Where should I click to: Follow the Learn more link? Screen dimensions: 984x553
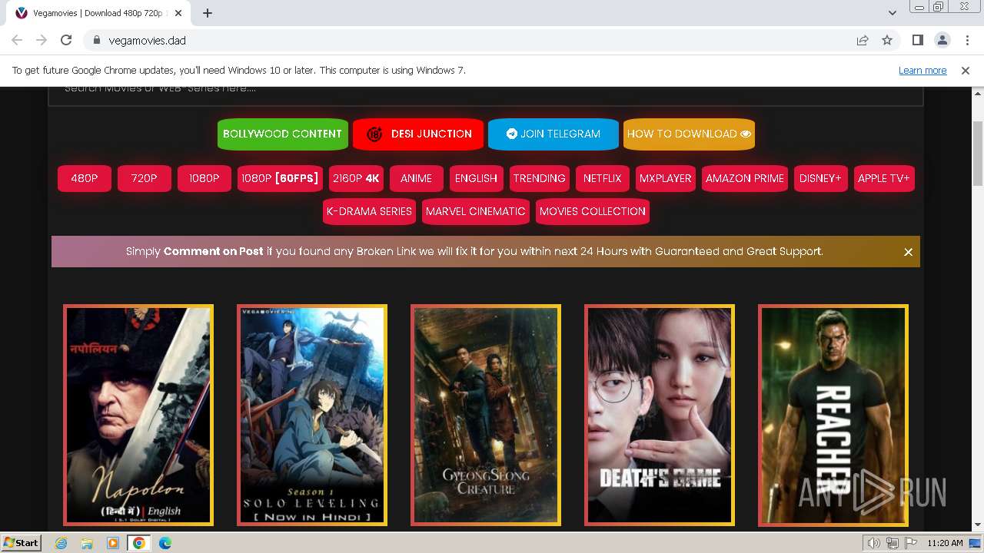(922, 71)
